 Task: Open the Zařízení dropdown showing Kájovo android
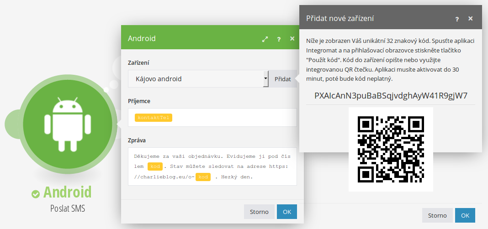point(198,78)
